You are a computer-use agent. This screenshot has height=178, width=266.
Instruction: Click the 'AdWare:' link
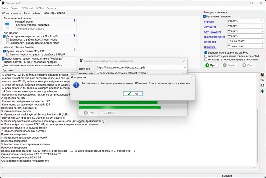(210, 27)
